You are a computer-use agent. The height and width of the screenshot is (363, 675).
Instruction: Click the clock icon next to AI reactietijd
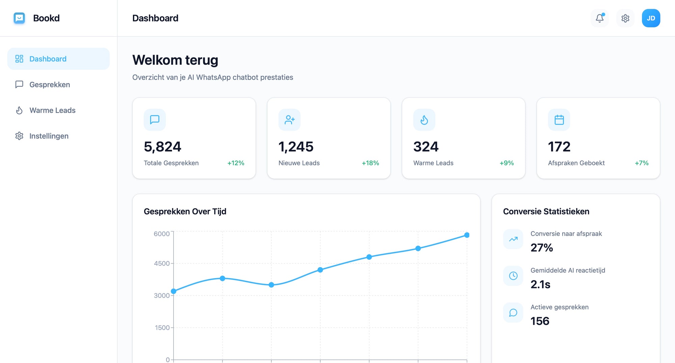point(513,276)
